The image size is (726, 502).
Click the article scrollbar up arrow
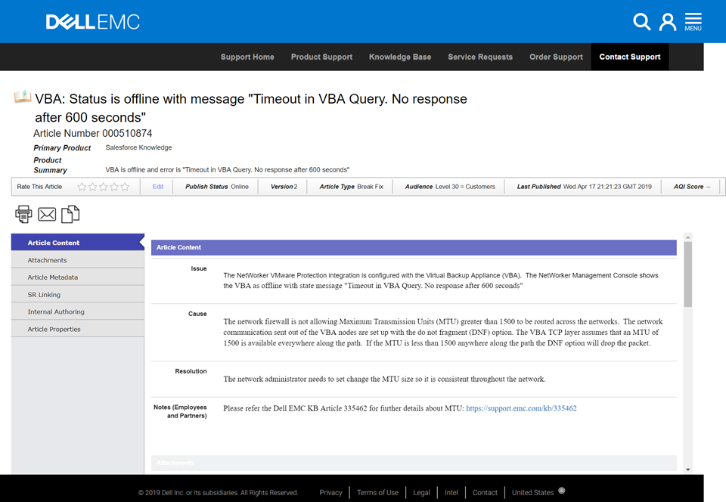(688, 237)
